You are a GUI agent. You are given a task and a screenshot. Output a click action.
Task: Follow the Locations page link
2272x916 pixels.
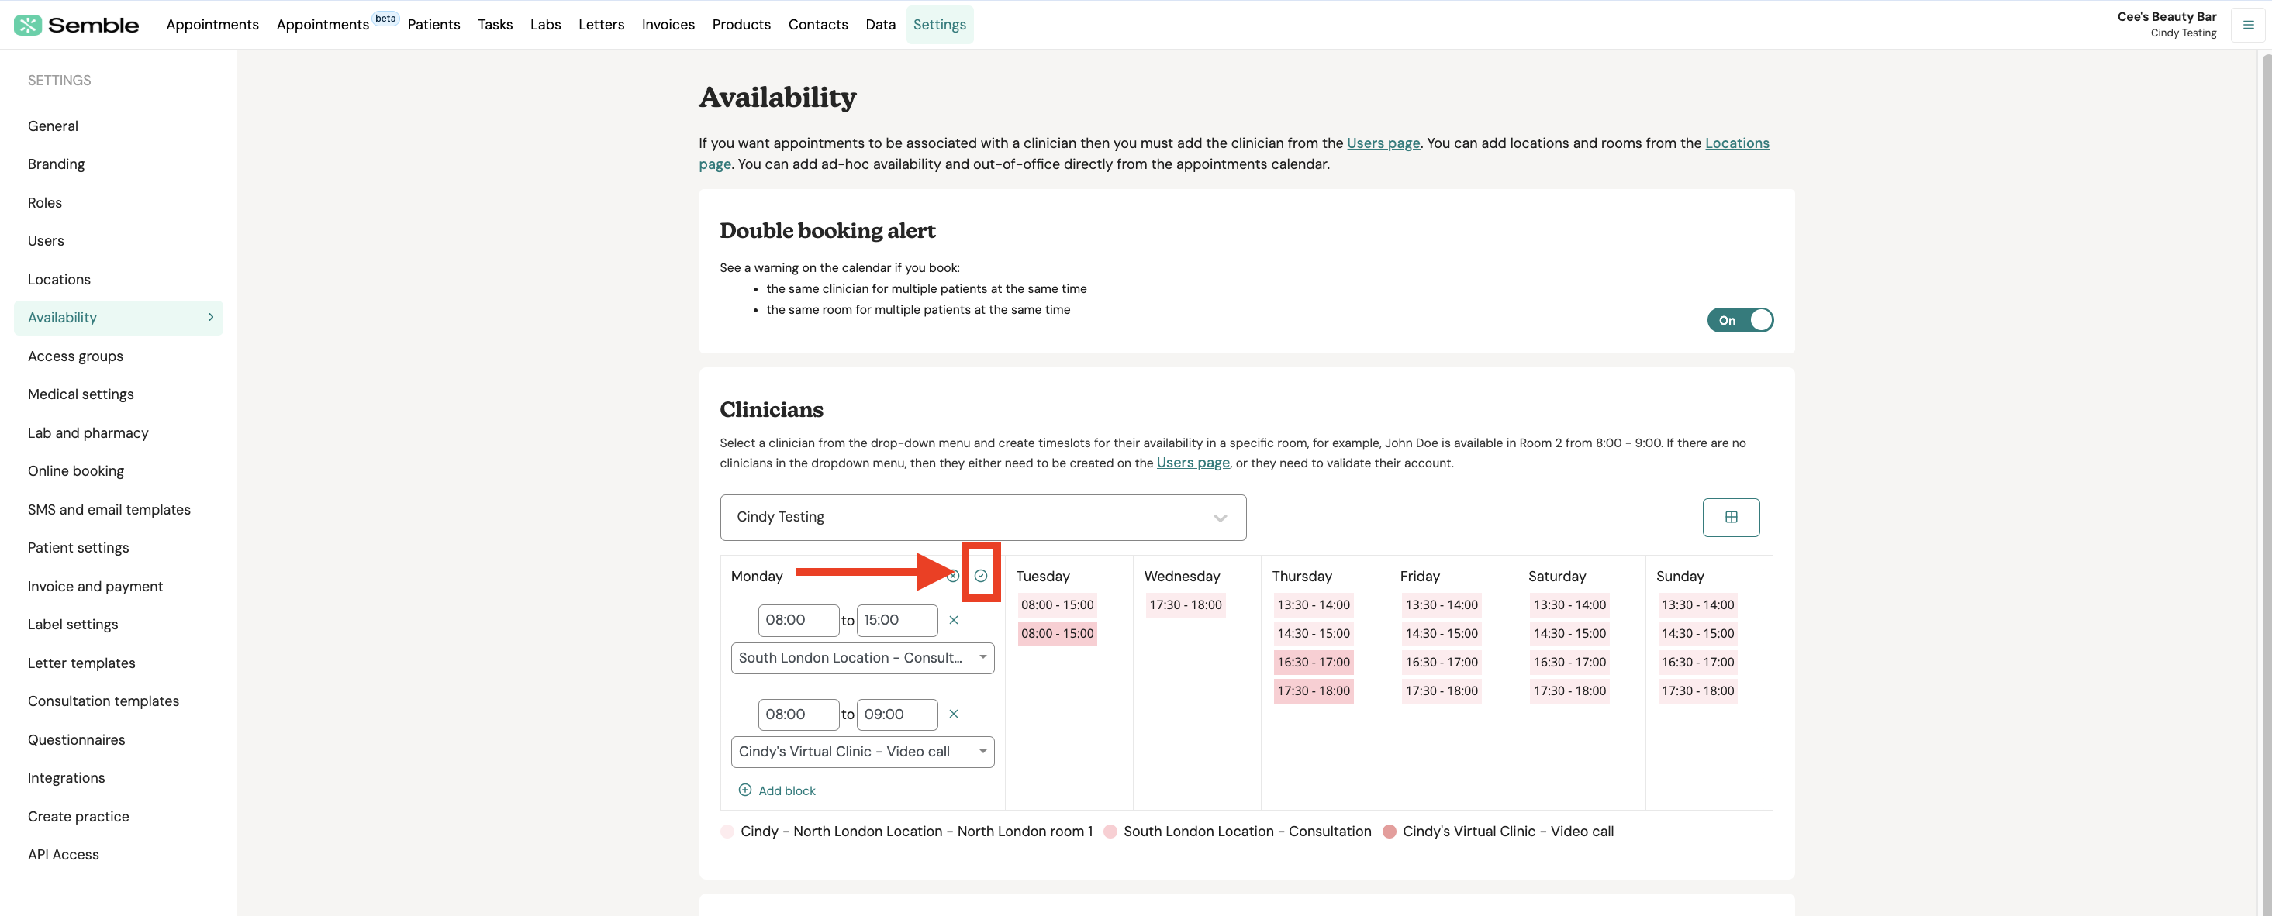[x=1735, y=143]
